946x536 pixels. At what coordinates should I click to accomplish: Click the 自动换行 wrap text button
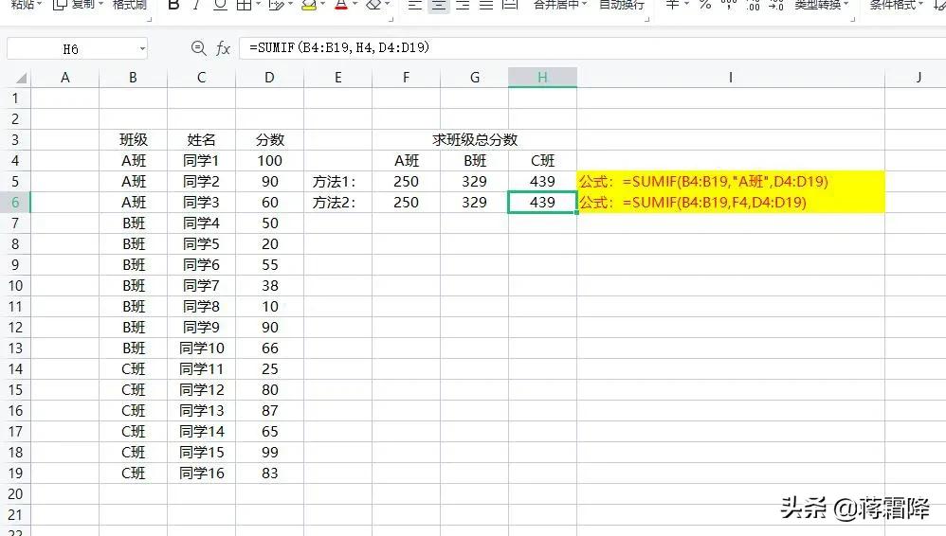coord(622,5)
